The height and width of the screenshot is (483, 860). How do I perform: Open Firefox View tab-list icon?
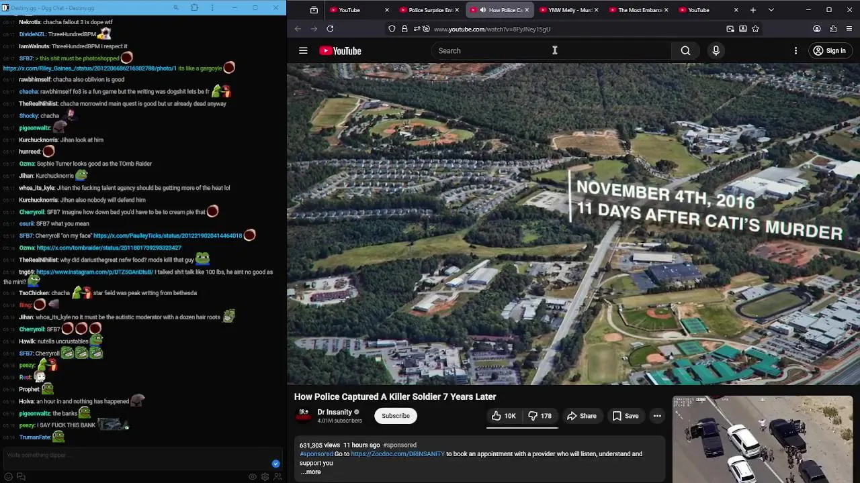(x=314, y=10)
